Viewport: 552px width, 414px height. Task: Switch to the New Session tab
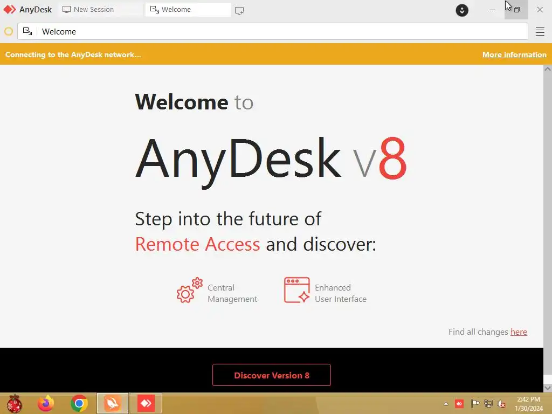[100, 10]
